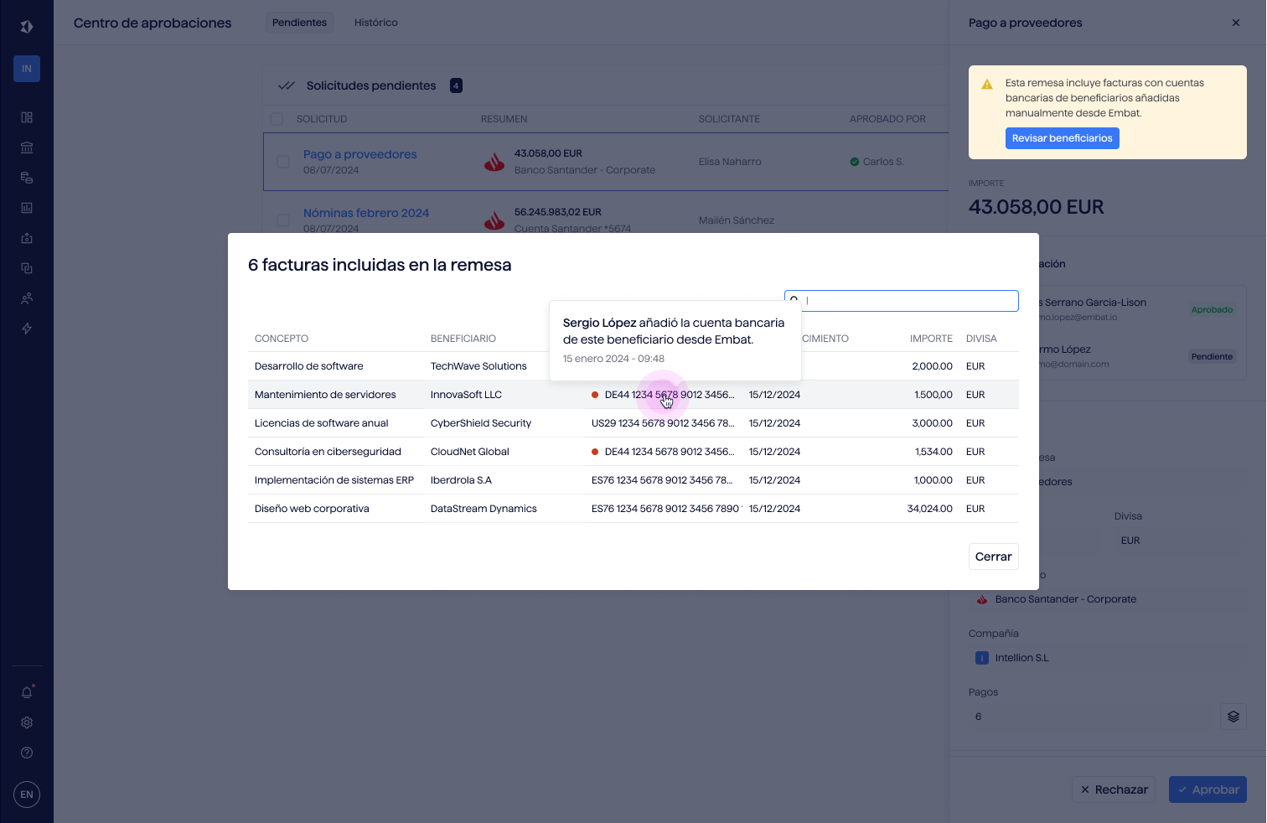Click the stacked layers icon beside Pagos
Screen dimensions: 1267x823
[x=1233, y=717]
